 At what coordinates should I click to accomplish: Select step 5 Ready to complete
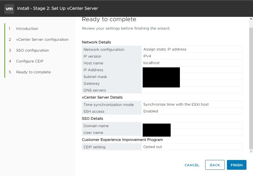(33, 72)
